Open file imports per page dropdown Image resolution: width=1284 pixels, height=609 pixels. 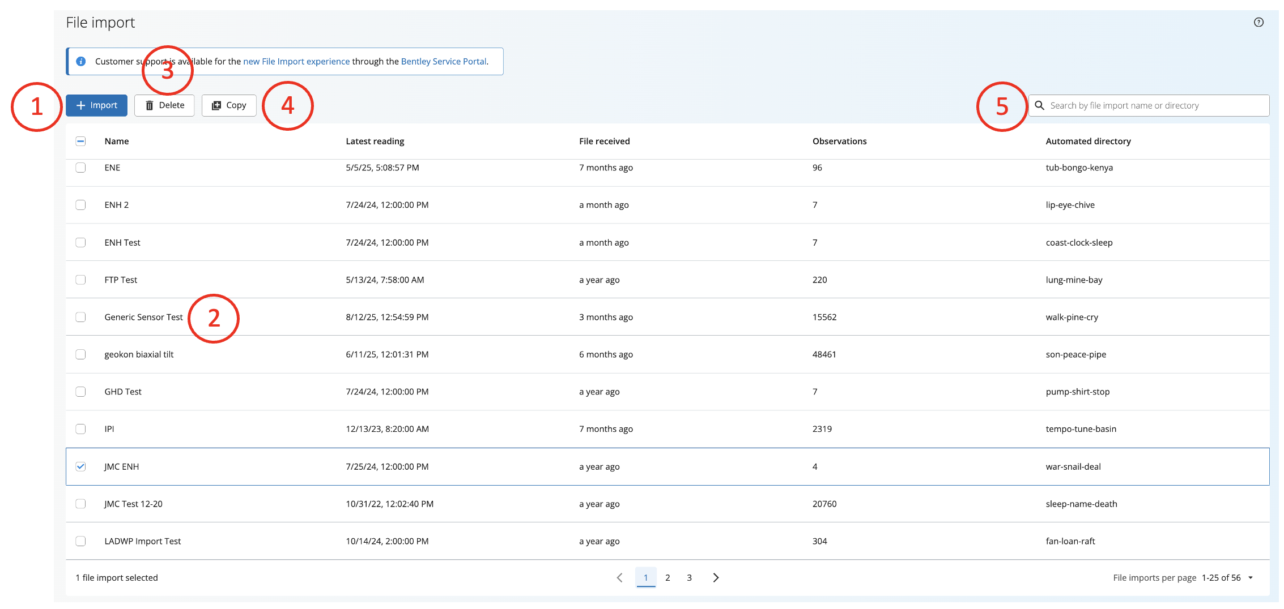tap(1250, 578)
